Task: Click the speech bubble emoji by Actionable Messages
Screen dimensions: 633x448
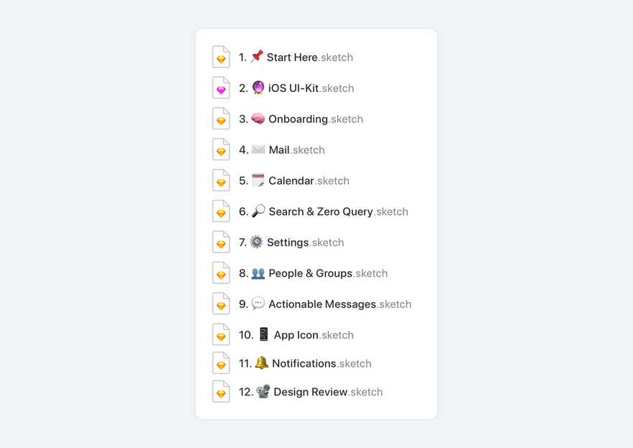Action: click(258, 303)
